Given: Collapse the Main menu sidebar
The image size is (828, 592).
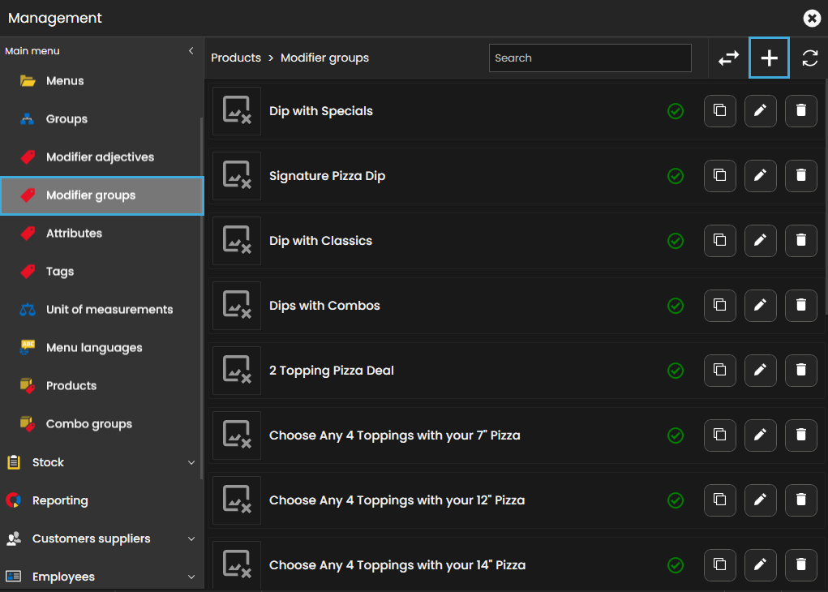Looking at the screenshot, I should (x=191, y=51).
